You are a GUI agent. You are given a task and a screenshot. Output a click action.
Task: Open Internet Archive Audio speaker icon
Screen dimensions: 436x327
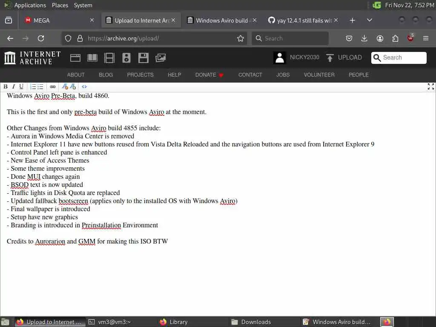coord(126,58)
